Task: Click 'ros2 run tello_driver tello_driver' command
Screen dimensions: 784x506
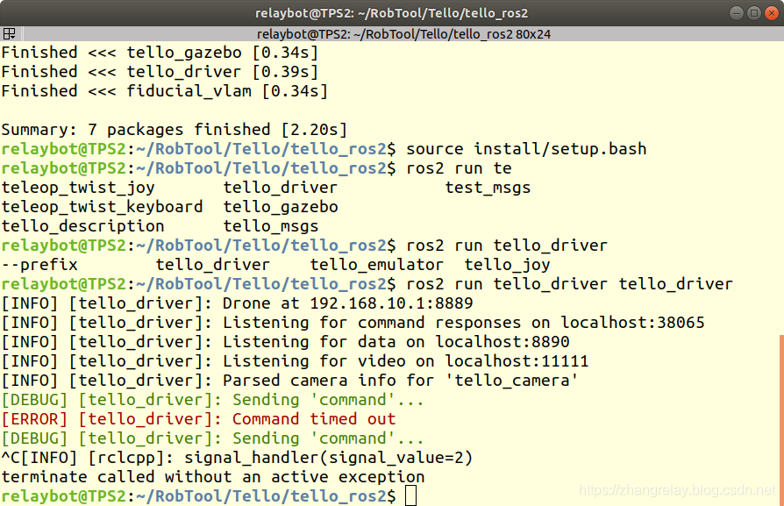Action: [569, 284]
